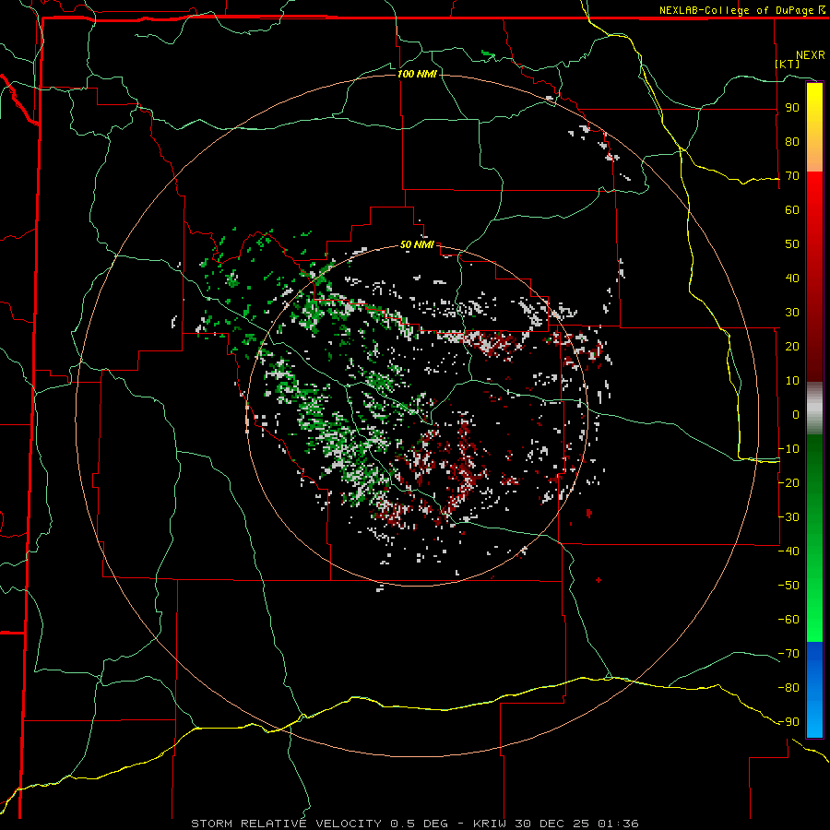Click the KRIW station identifier in caption
Screen dimensions: 830x830
[491, 824]
